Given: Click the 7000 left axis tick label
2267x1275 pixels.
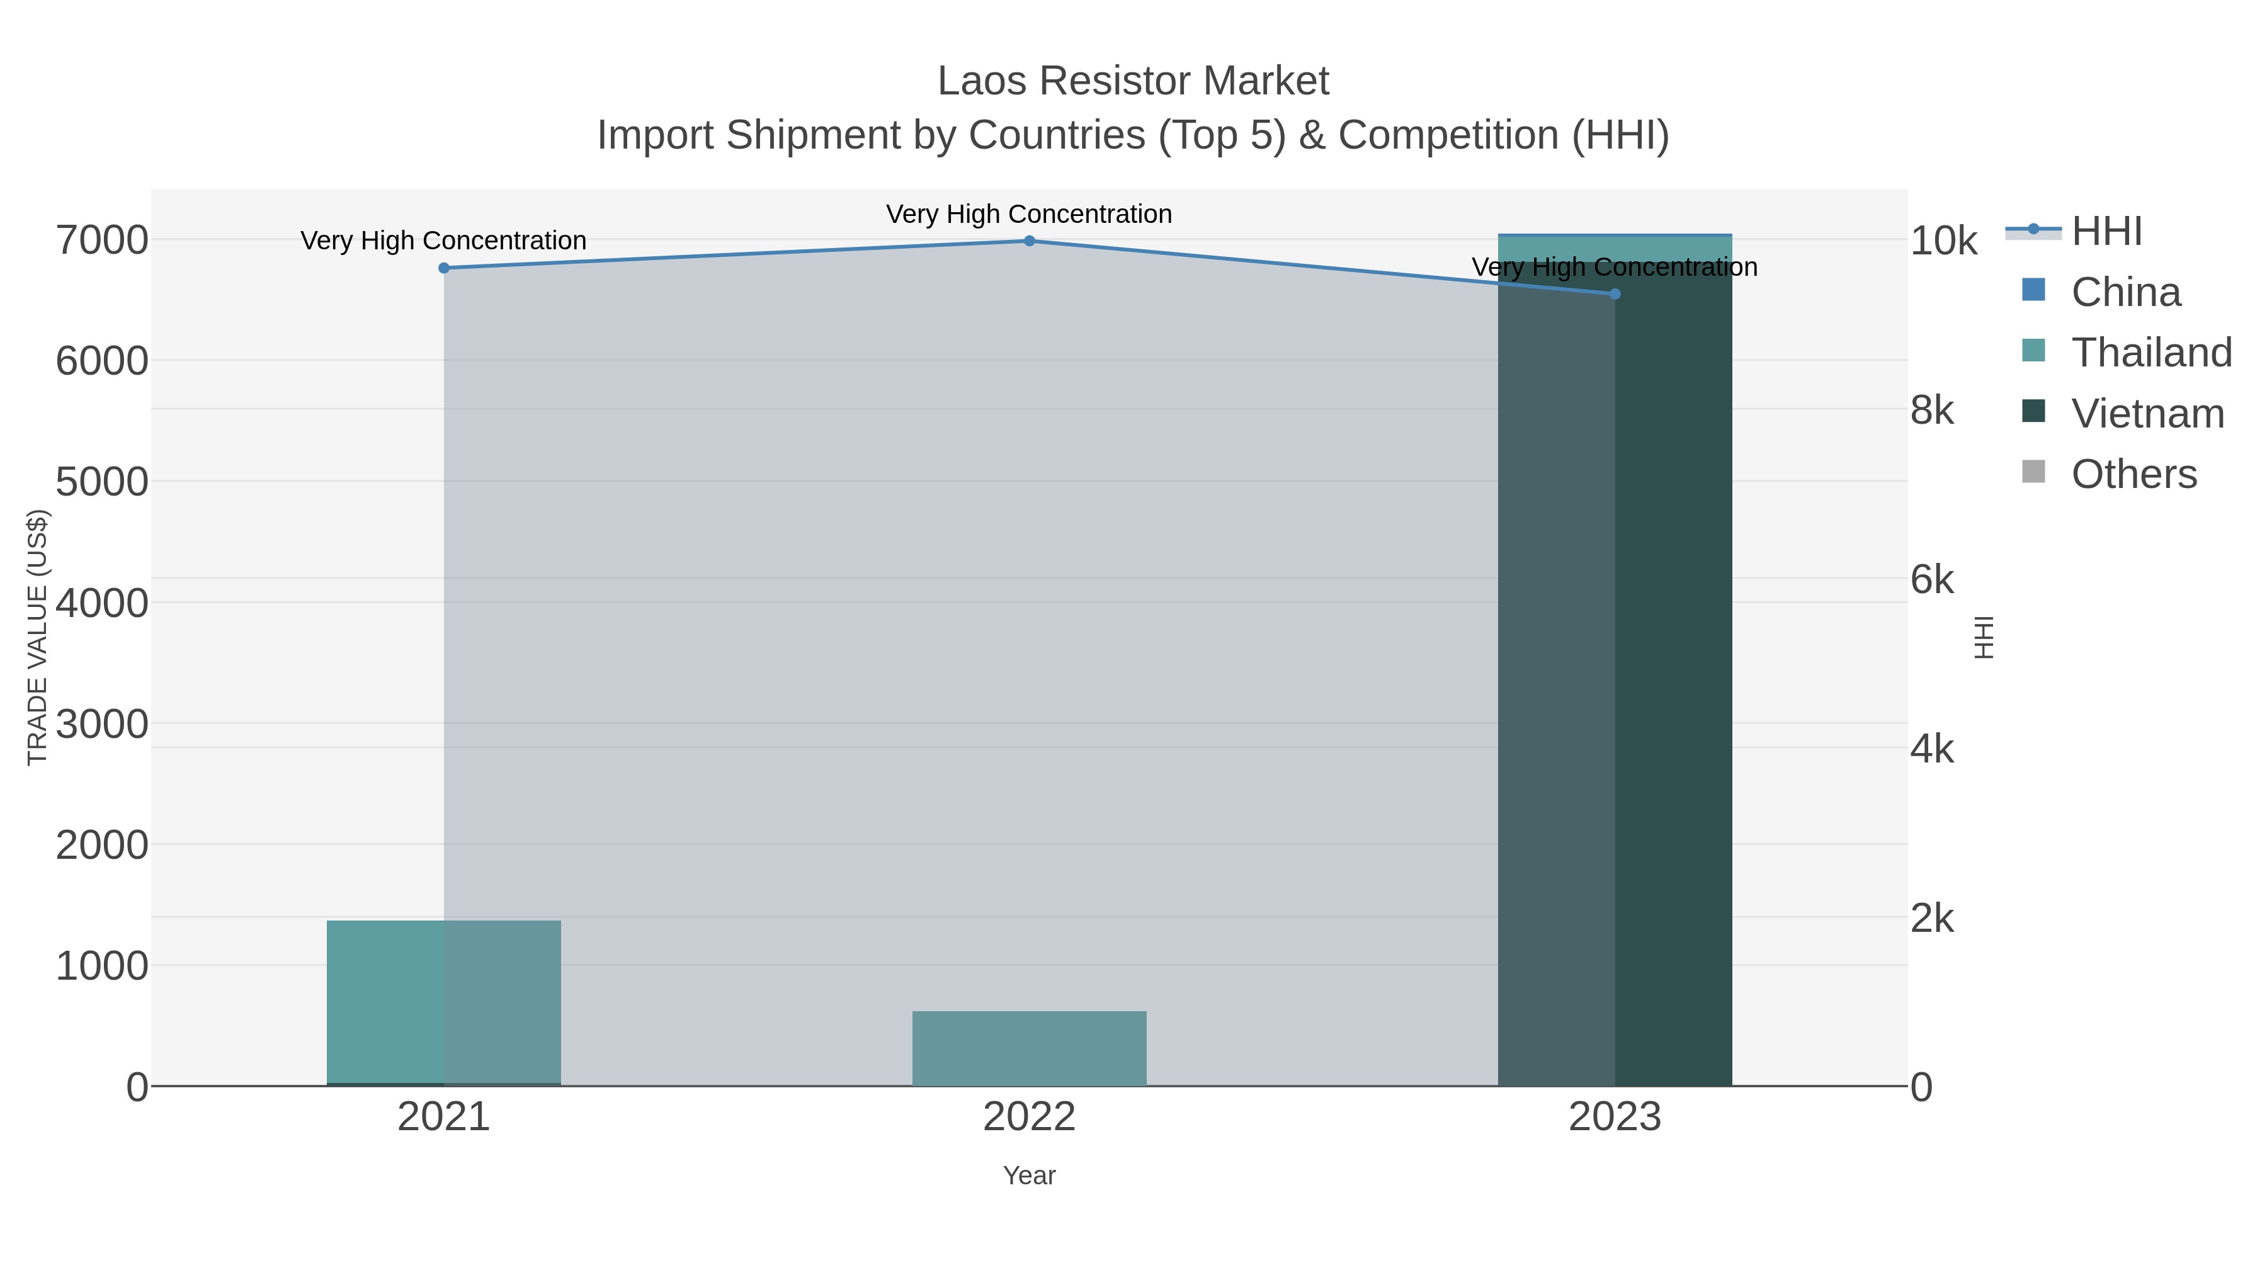Looking at the screenshot, I should pyautogui.click(x=102, y=241).
